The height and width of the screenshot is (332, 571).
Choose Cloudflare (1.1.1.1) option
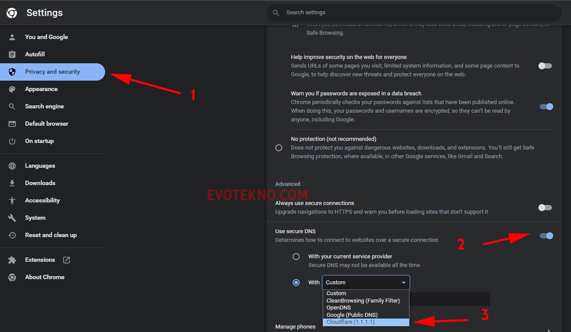pyautogui.click(x=366, y=322)
